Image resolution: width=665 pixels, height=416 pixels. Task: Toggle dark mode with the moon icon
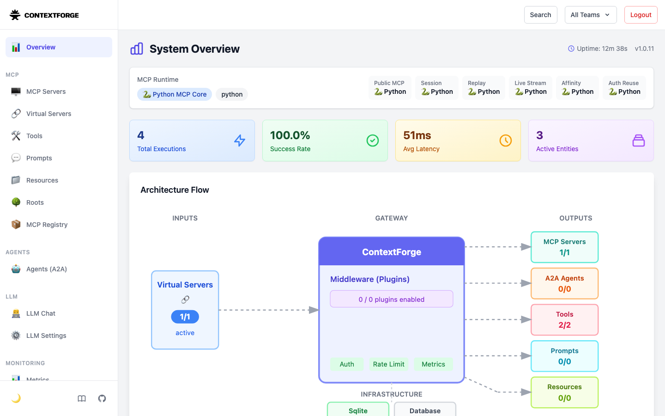[16, 398]
